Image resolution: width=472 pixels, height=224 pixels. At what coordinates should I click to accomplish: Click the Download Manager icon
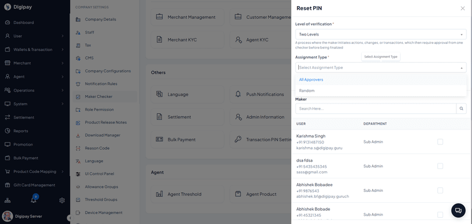coord(78,135)
